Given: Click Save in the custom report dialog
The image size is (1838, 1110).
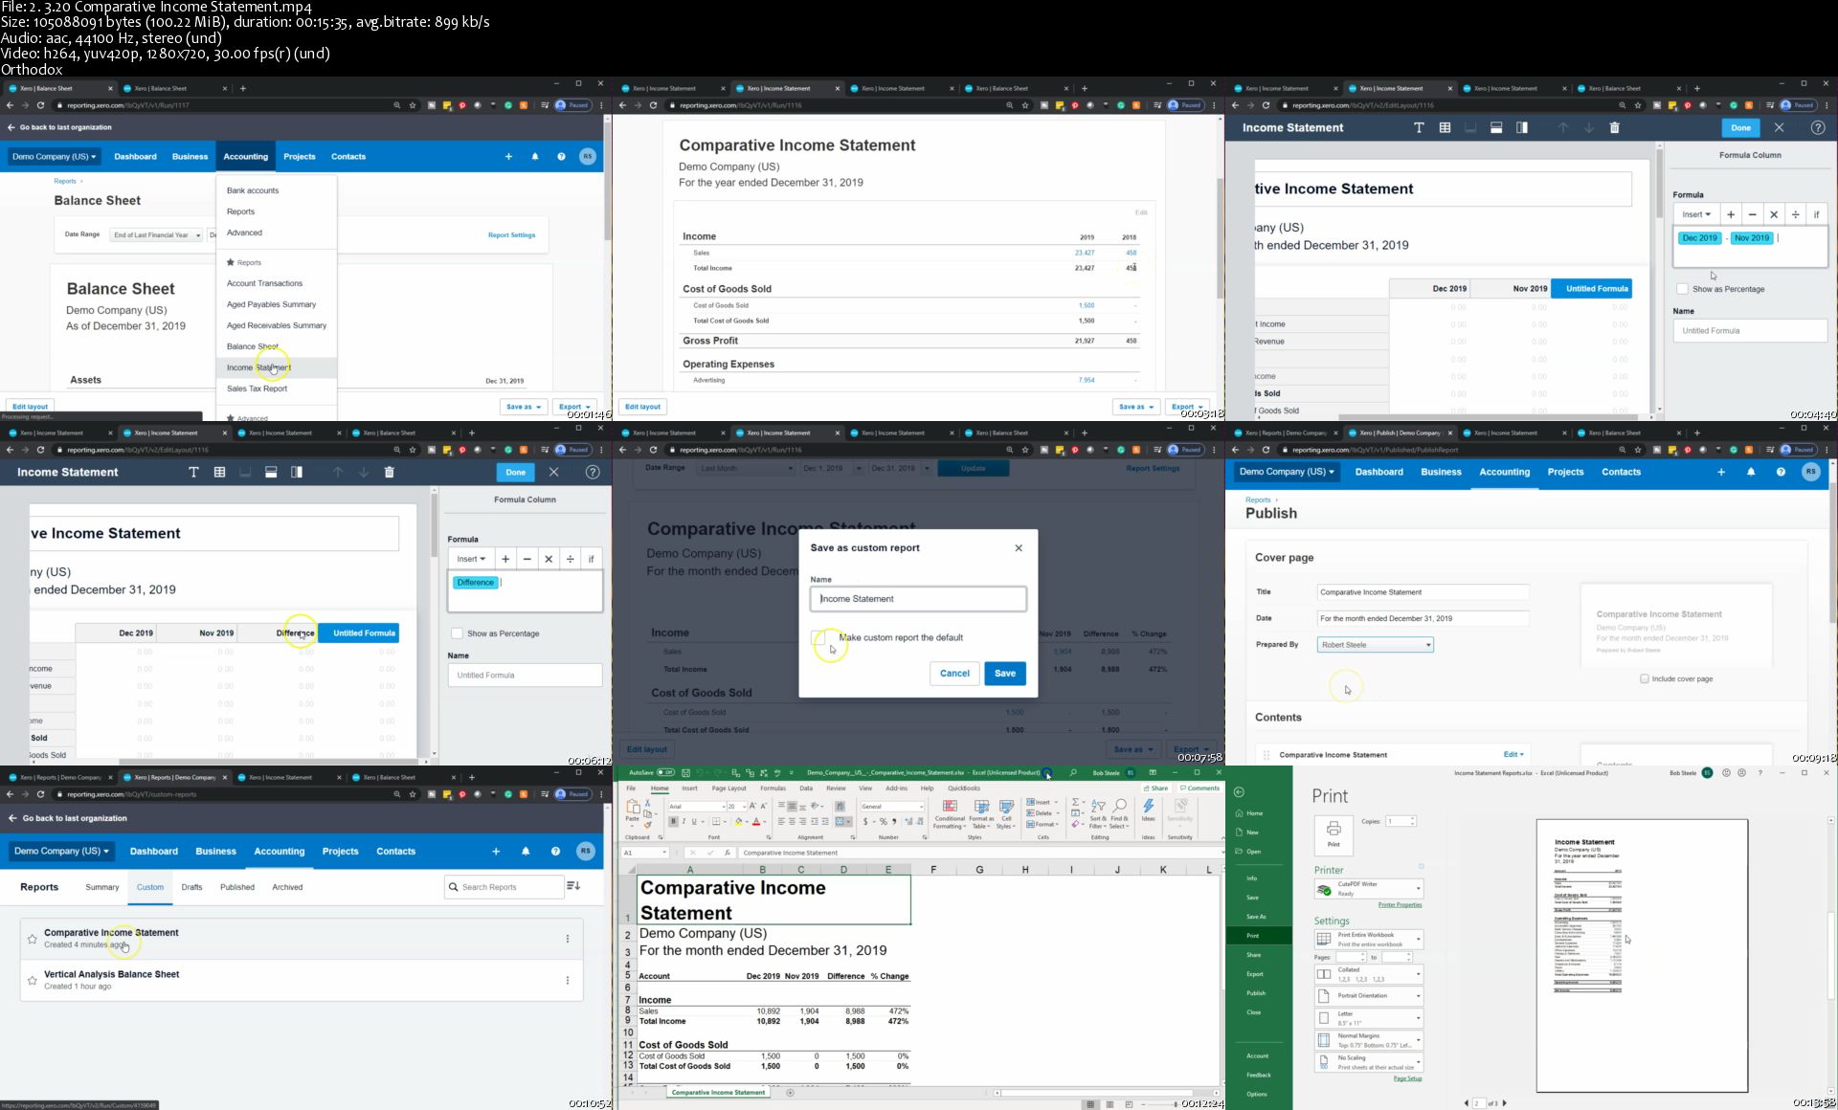Looking at the screenshot, I should pyautogui.click(x=1004, y=673).
